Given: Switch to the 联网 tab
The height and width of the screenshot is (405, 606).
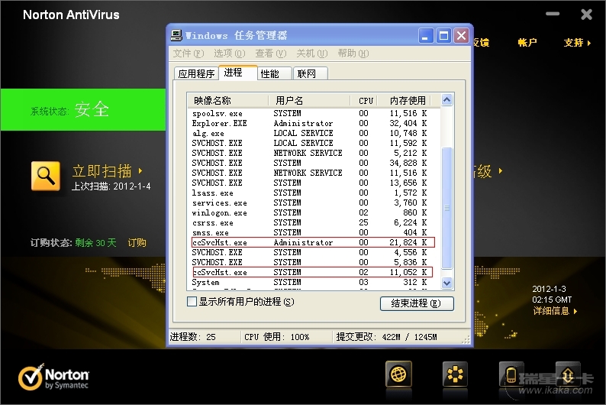Looking at the screenshot, I should pyautogui.click(x=311, y=73).
